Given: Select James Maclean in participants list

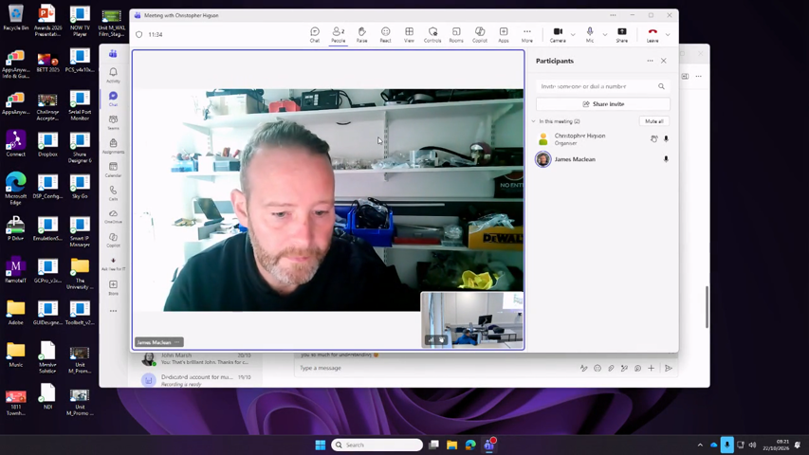Looking at the screenshot, I should [x=602, y=159].
